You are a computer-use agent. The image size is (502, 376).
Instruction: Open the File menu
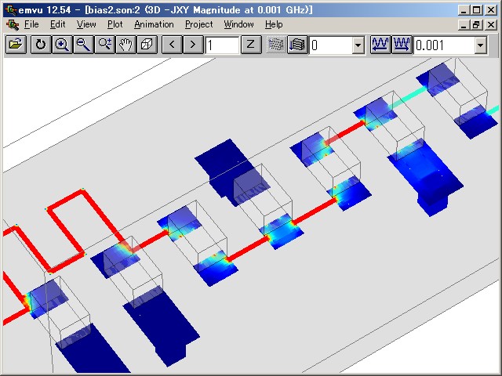[x=31, y=24]
